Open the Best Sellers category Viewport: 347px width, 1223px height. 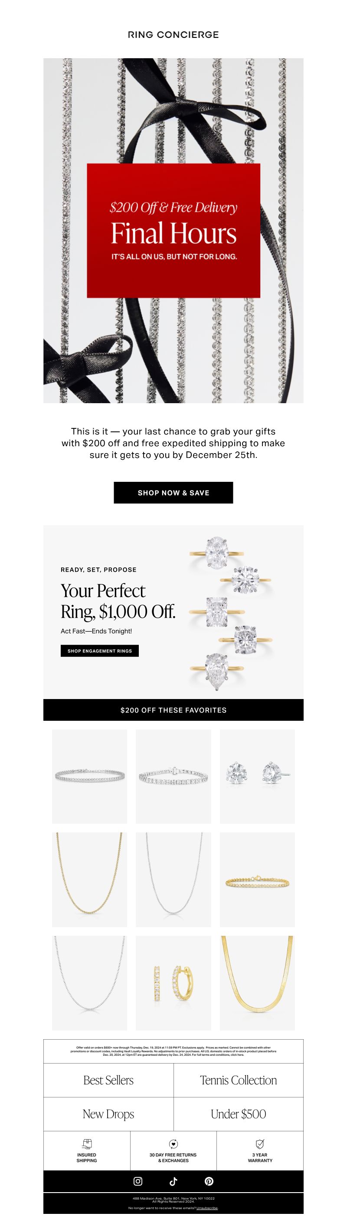(x=108, y=1080)
